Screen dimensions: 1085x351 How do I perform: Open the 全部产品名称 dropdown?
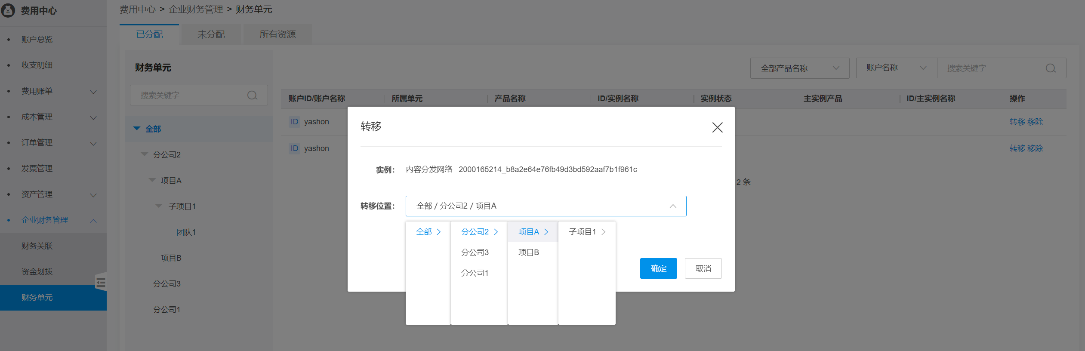pyautogui.click(x=799, y=68)
